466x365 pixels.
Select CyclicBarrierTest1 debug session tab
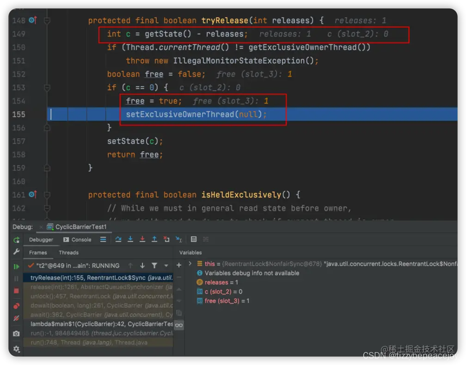(x=77, y=227)
